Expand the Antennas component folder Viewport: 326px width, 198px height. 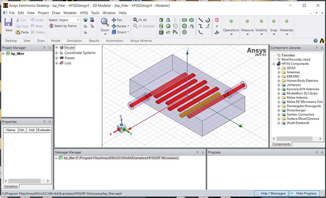click(x=279, y=72)
